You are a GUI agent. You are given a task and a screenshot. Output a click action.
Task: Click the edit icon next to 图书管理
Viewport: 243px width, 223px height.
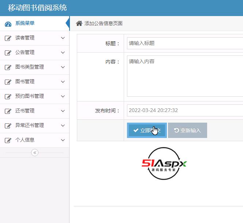(x=8, y=82)
